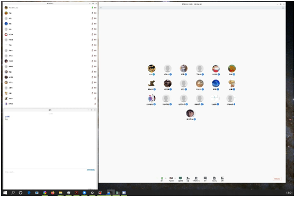
Task: Open the chat icon in meeting toolbar
Action: (205, 178)
